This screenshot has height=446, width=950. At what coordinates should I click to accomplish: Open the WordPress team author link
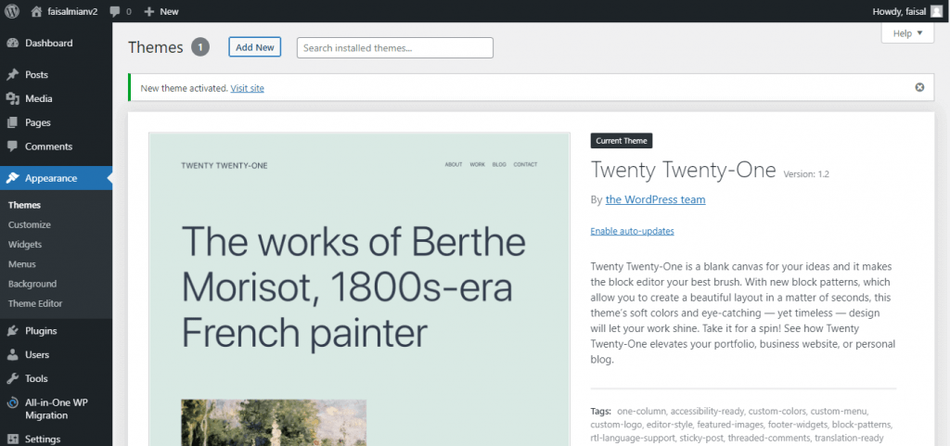(655, 199)
